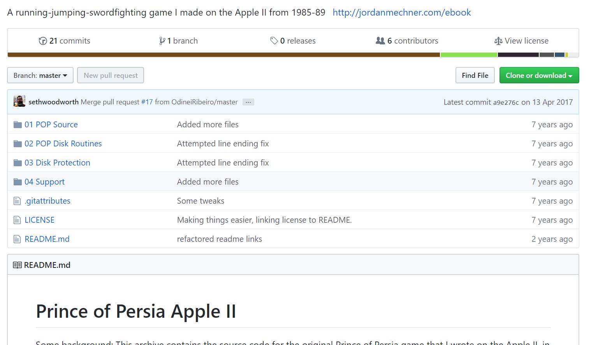
Task: Click the 'Prince of Persia Apple II' heading
Action: coord(136,312)
